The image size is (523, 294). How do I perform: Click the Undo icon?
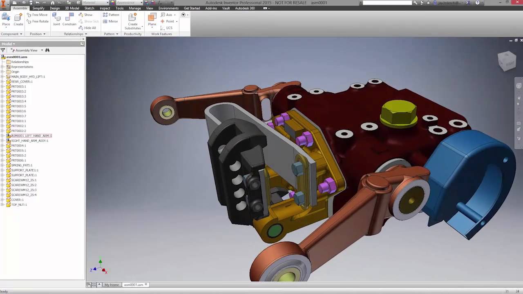click(38, 3)
